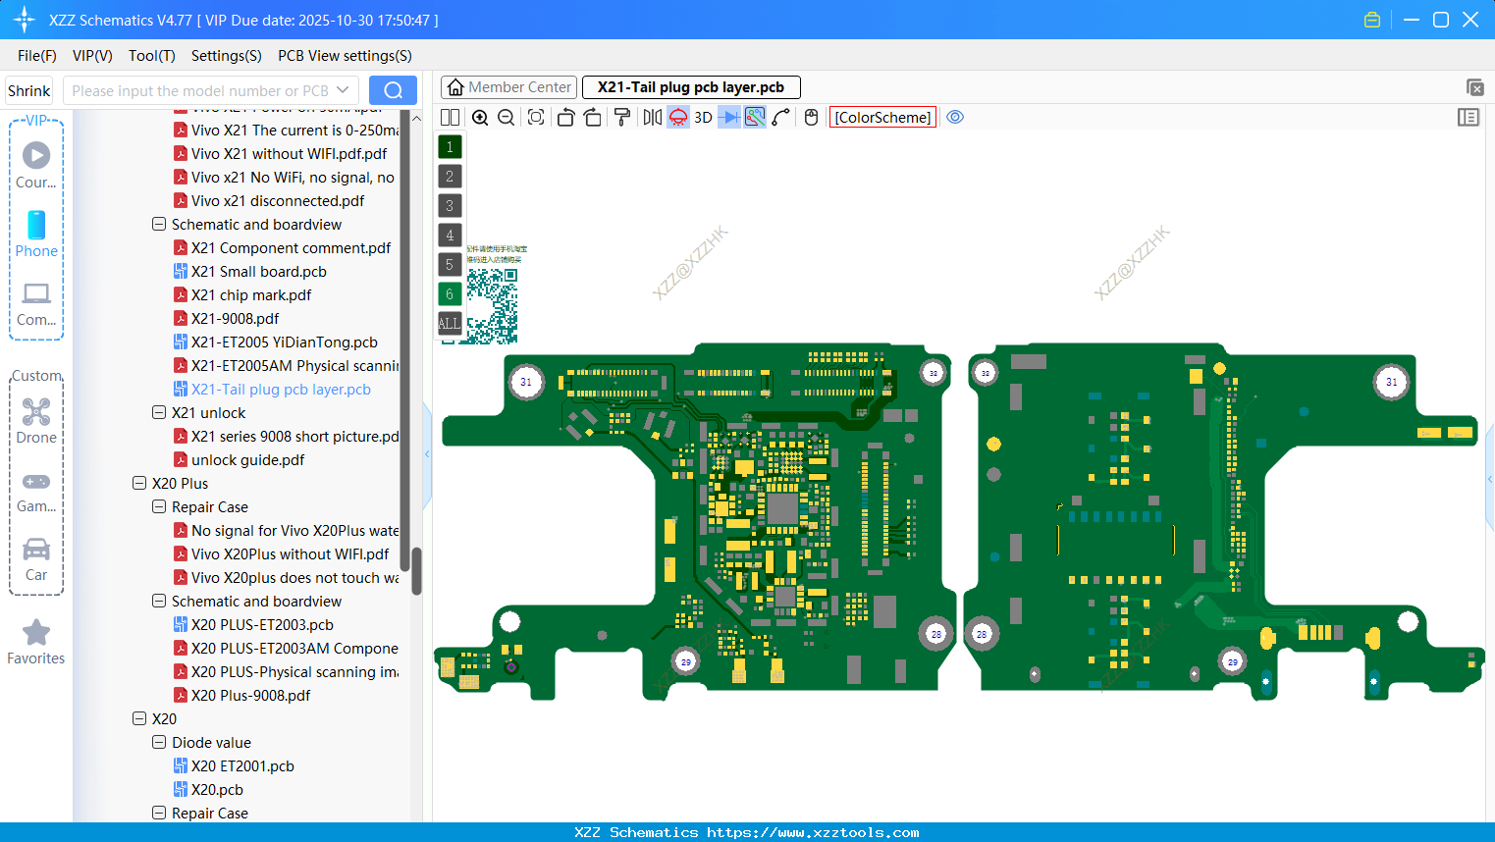The width and height of the screenshot is (1495, 842).
Task: Click the Shrink button
Action: [29, 90]
